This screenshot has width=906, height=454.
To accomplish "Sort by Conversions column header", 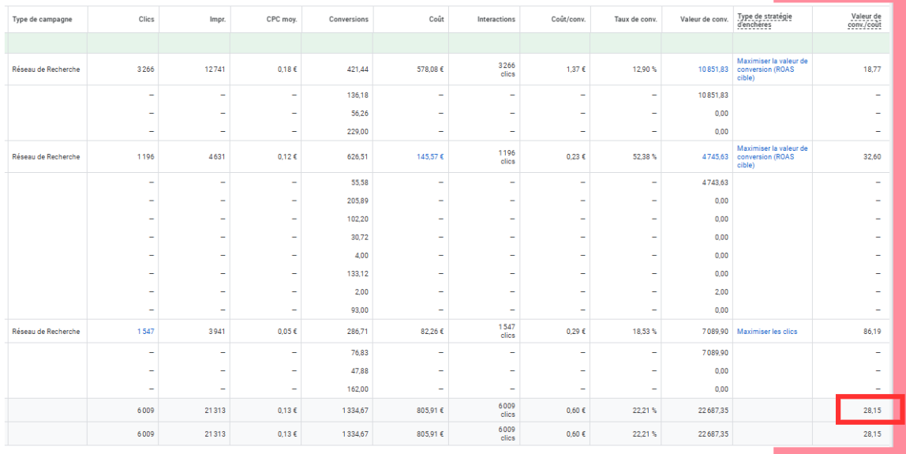I will click(x=348, y=19).
